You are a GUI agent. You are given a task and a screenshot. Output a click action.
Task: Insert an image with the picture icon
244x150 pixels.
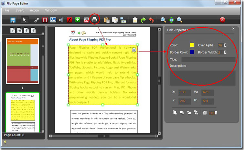[x=53, y=20]
